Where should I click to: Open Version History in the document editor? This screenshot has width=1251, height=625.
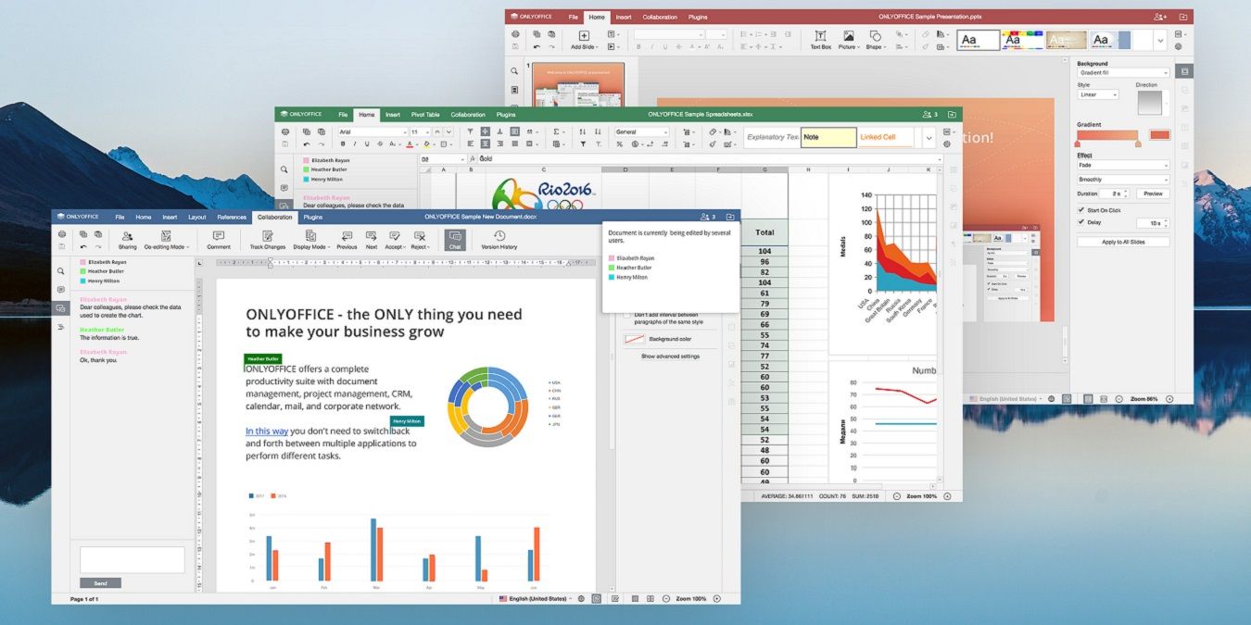pos(500,239)
